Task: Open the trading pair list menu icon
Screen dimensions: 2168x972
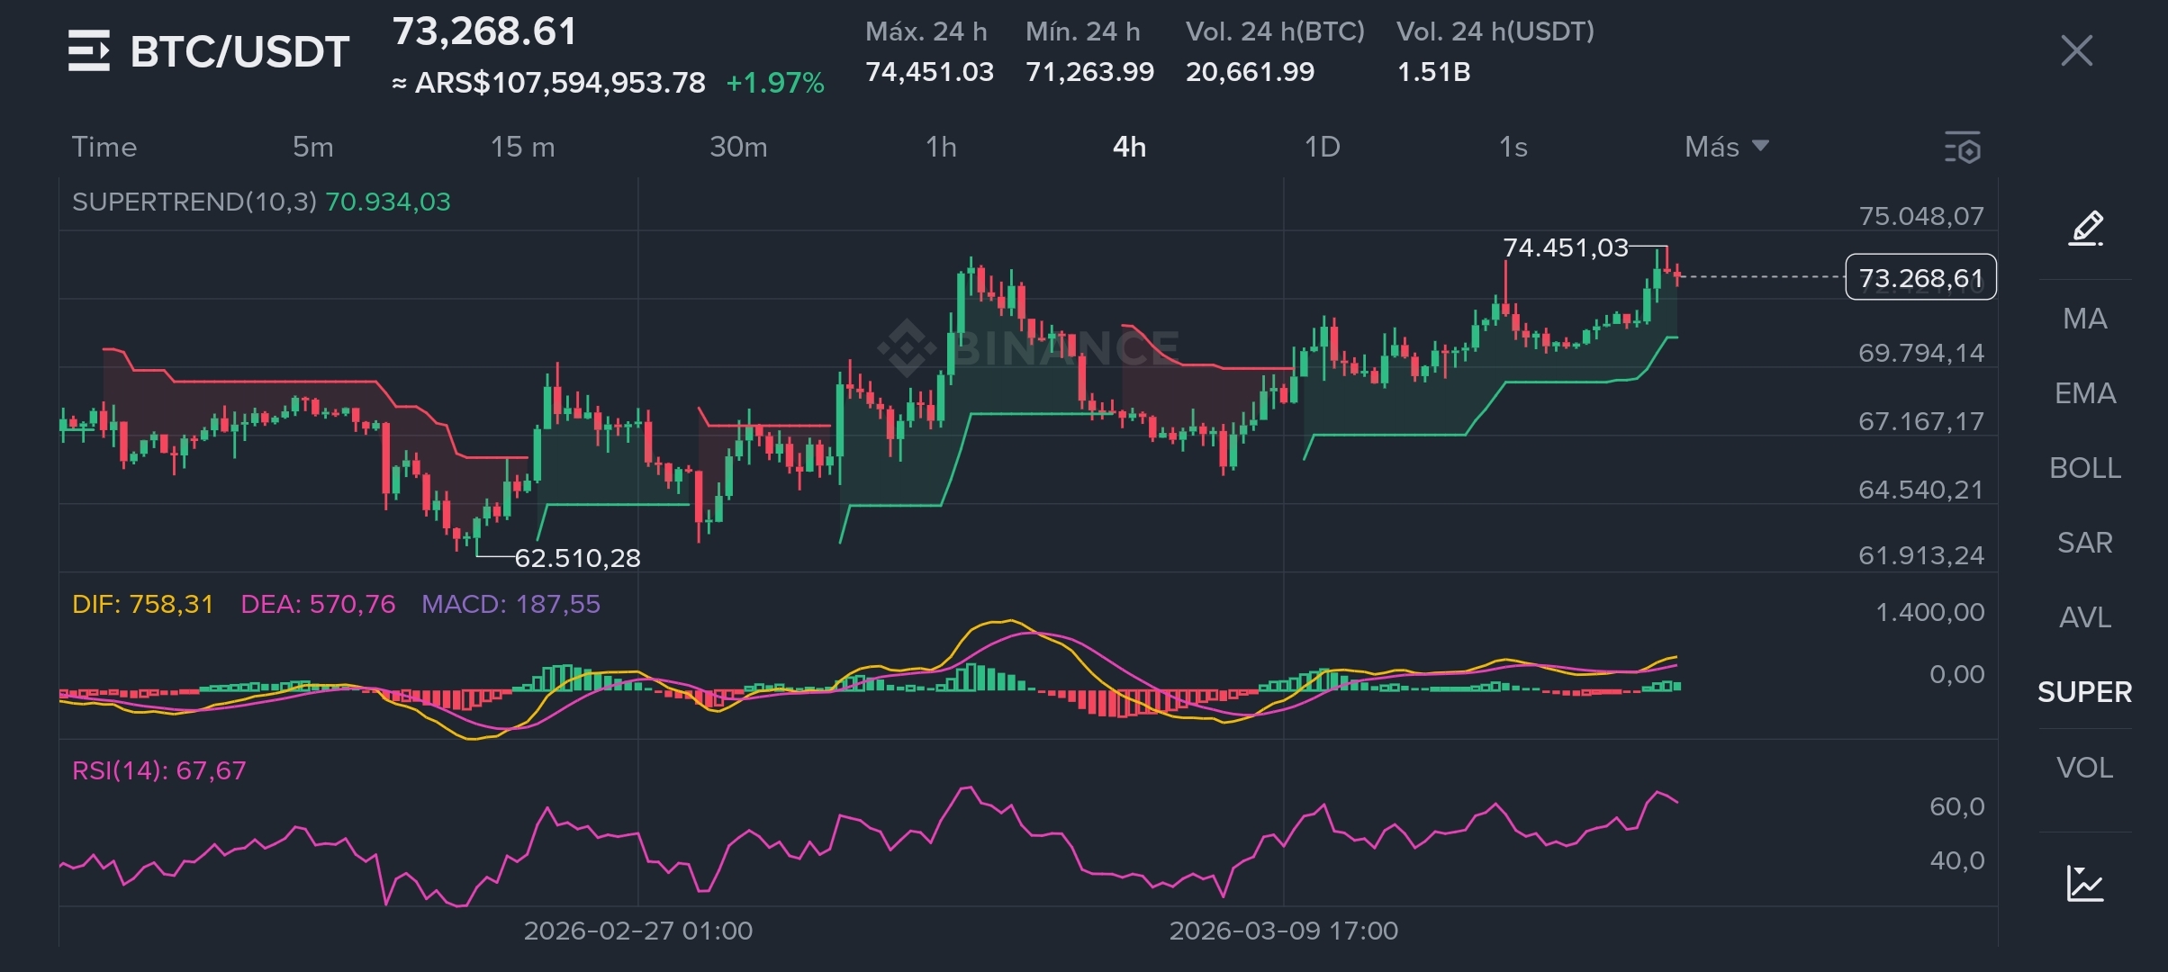Action: click(x=88, y=50)
